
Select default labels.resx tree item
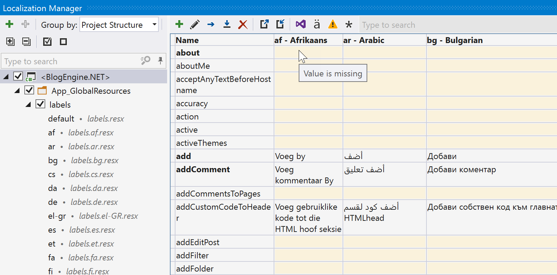(x=86, y=119)
